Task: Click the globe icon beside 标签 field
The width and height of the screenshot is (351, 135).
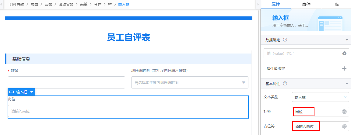Action: click(344, 112)
